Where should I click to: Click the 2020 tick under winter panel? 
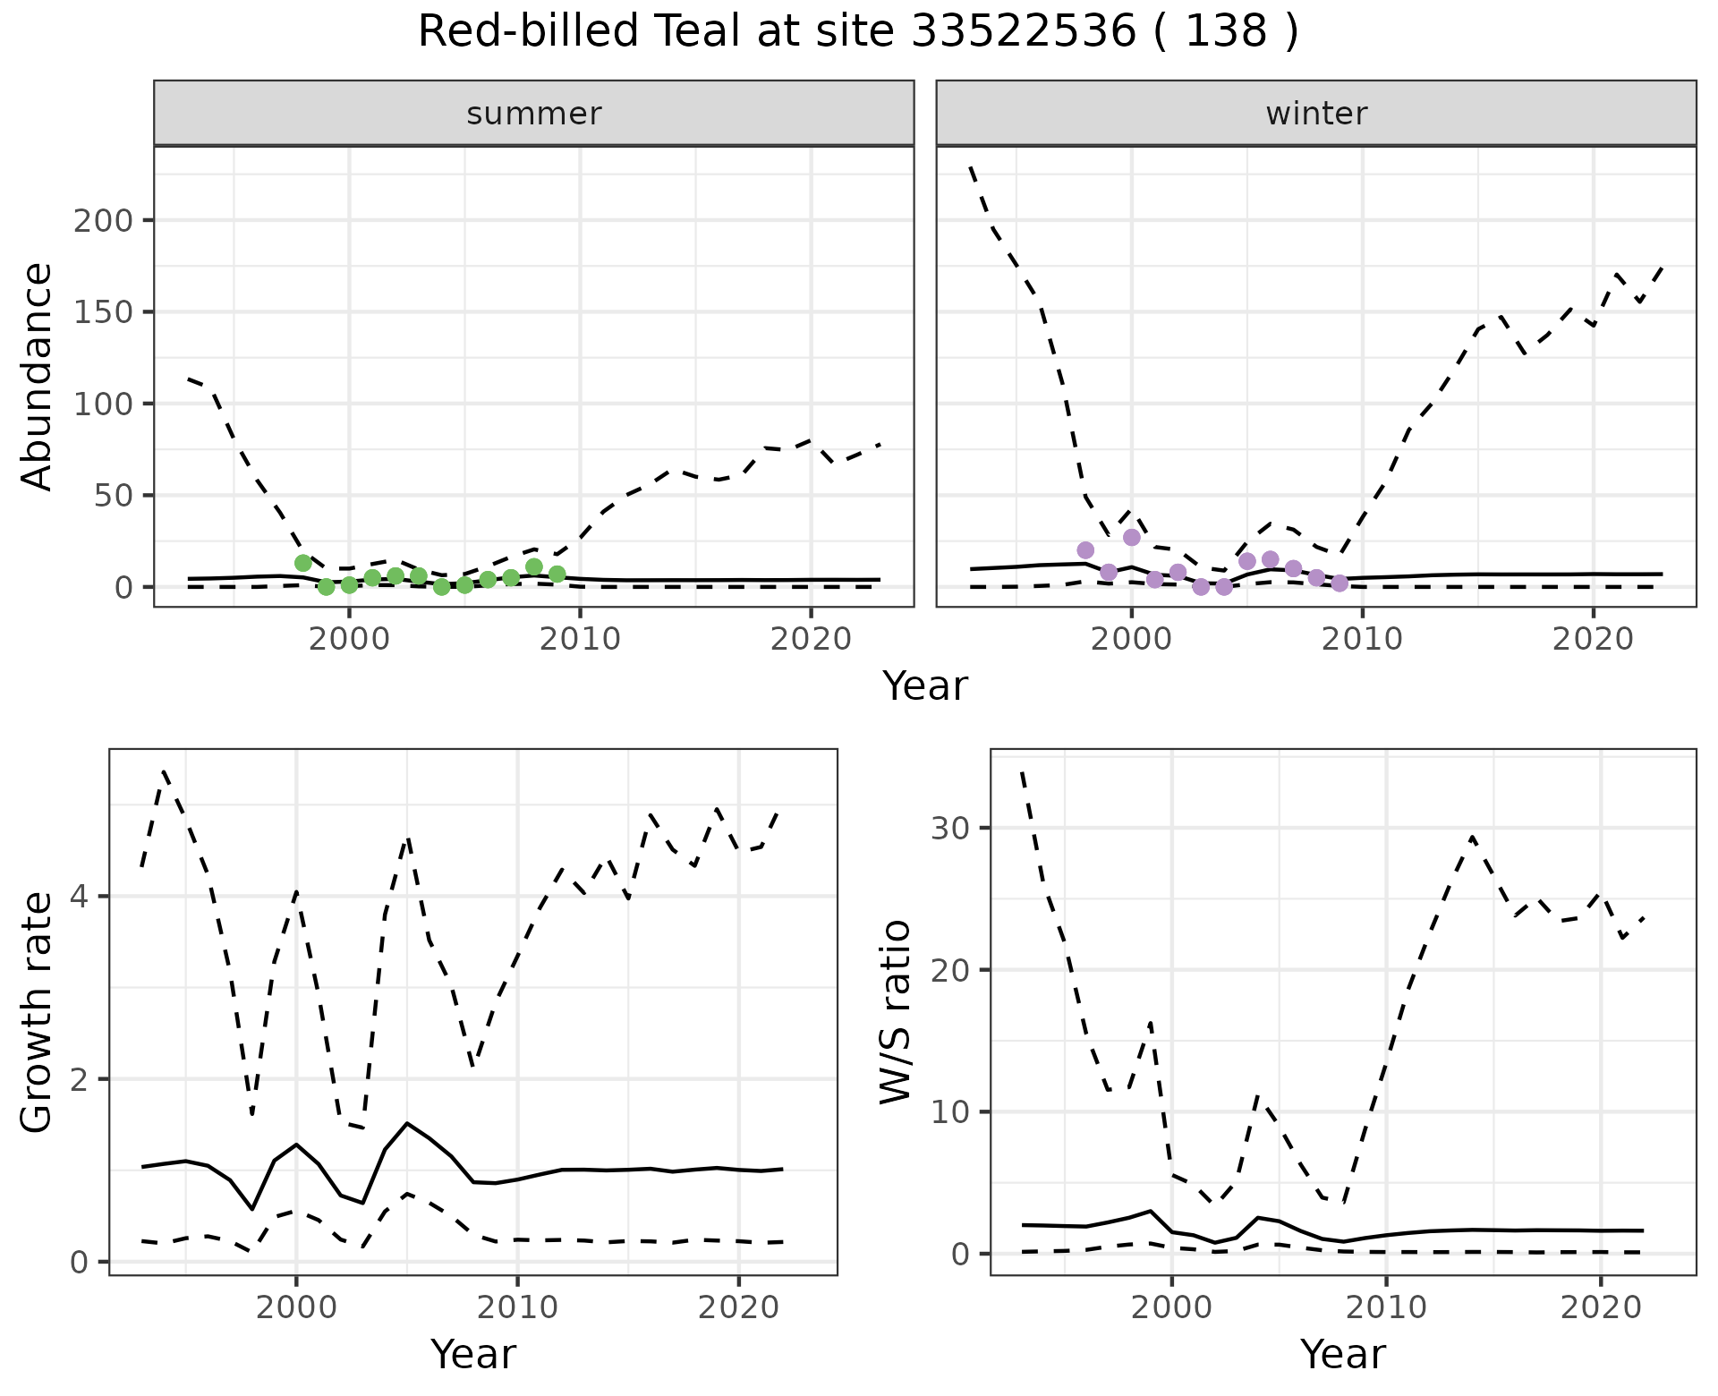1593,639
